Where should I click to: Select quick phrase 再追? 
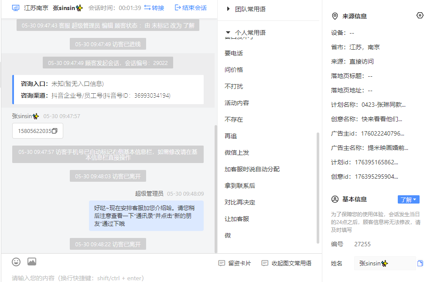pyautogui.click(x=231, y=136)
